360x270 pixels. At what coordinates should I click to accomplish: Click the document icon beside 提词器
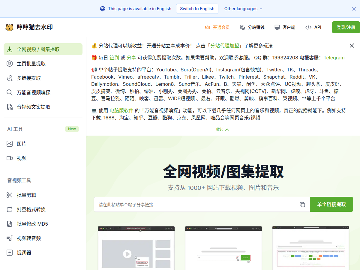click(x=10, y=253)
